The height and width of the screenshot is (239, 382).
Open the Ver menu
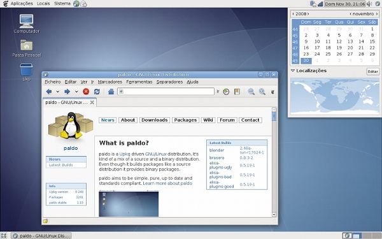[x=84, y=82]
